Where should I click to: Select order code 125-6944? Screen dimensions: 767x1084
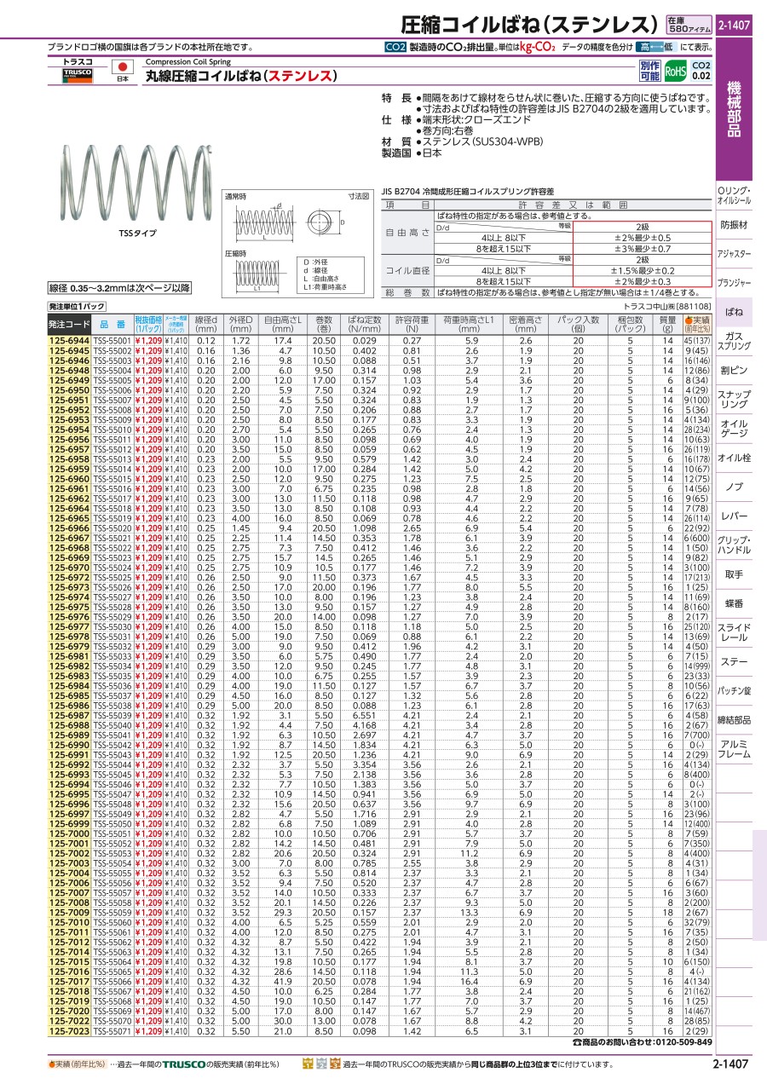pos(68,341)
